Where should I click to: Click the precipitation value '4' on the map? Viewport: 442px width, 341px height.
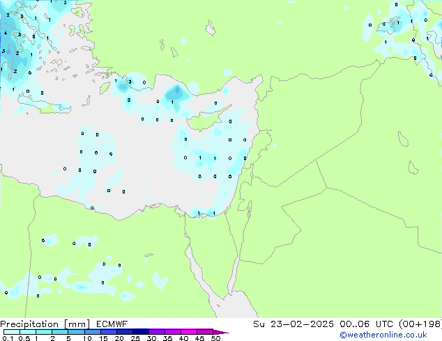pyautogui.click(x=6, y=33)
